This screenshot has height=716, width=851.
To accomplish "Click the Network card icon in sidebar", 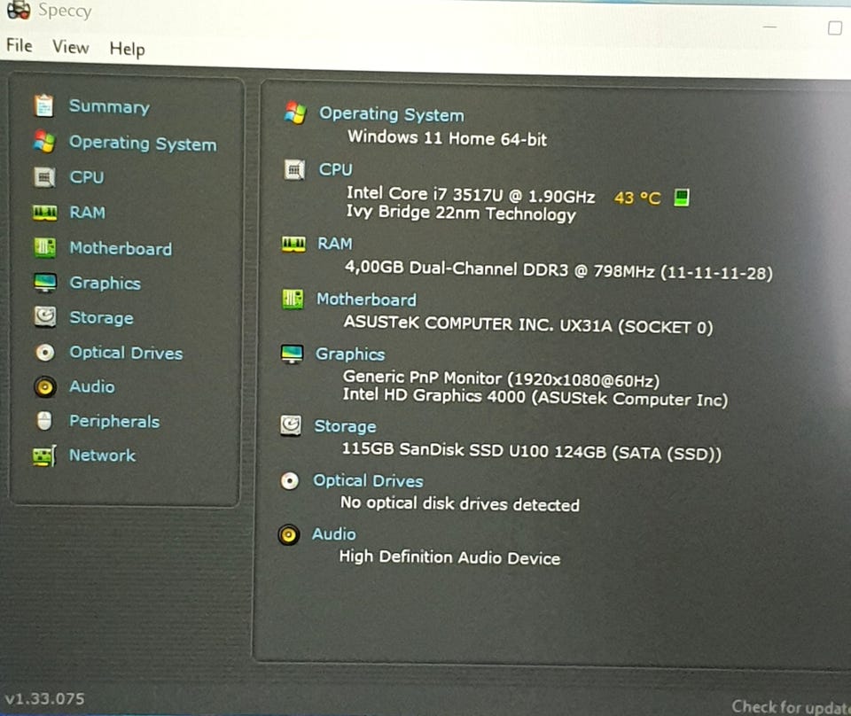I will (x=44, y=455).
